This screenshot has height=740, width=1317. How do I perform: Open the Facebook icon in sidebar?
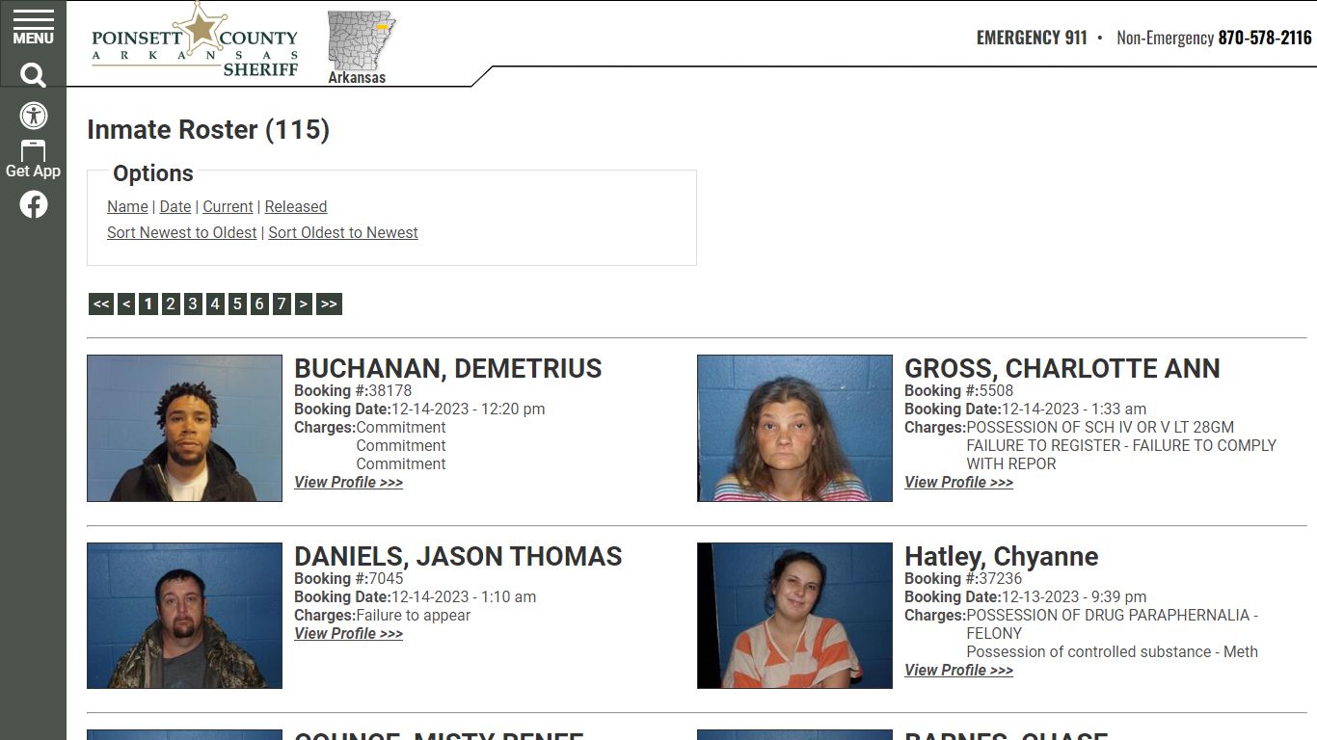(x=34, y=204)
